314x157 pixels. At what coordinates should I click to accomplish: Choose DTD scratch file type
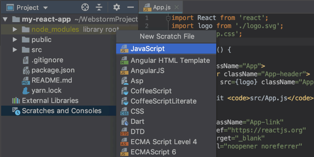pyautogui.click(x=166, y=132)
